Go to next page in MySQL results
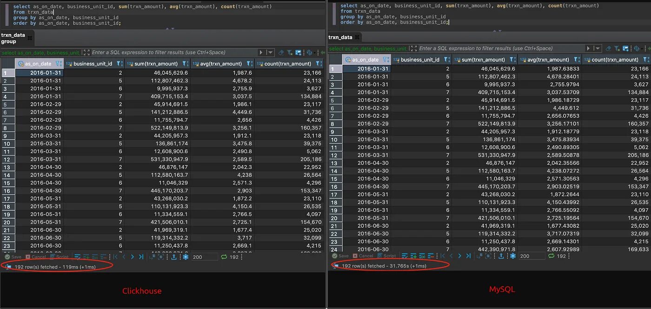The height and width of the screenshot is (309, 651). [x=460, y=256]
